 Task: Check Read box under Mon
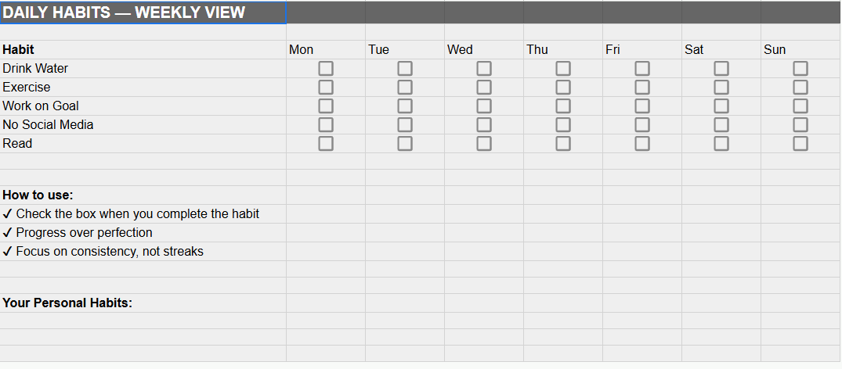click(x=326, y=144)
